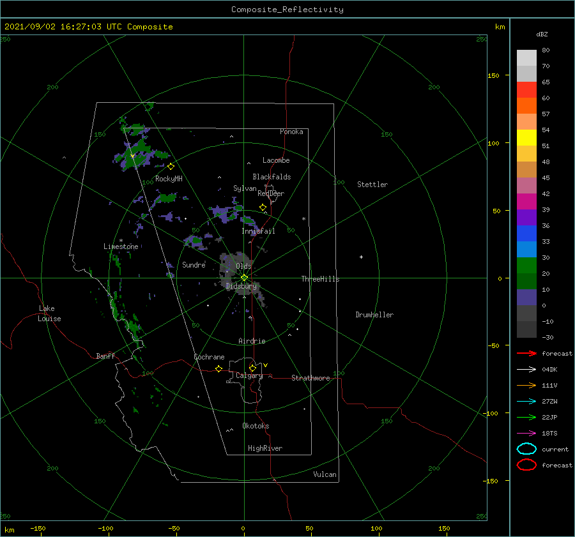The width and height of the screenshot is (575, 537).
Task: Click the Sylvan city label
Action: (245, 188)
